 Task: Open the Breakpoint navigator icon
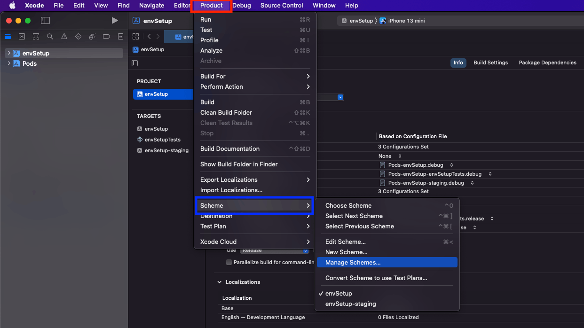tap(106, 37)
